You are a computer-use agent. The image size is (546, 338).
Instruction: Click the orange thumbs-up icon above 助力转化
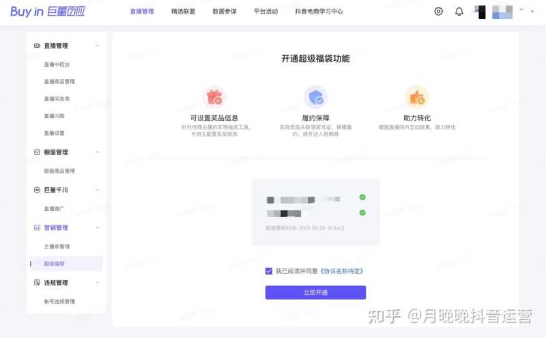pos(417,97)
